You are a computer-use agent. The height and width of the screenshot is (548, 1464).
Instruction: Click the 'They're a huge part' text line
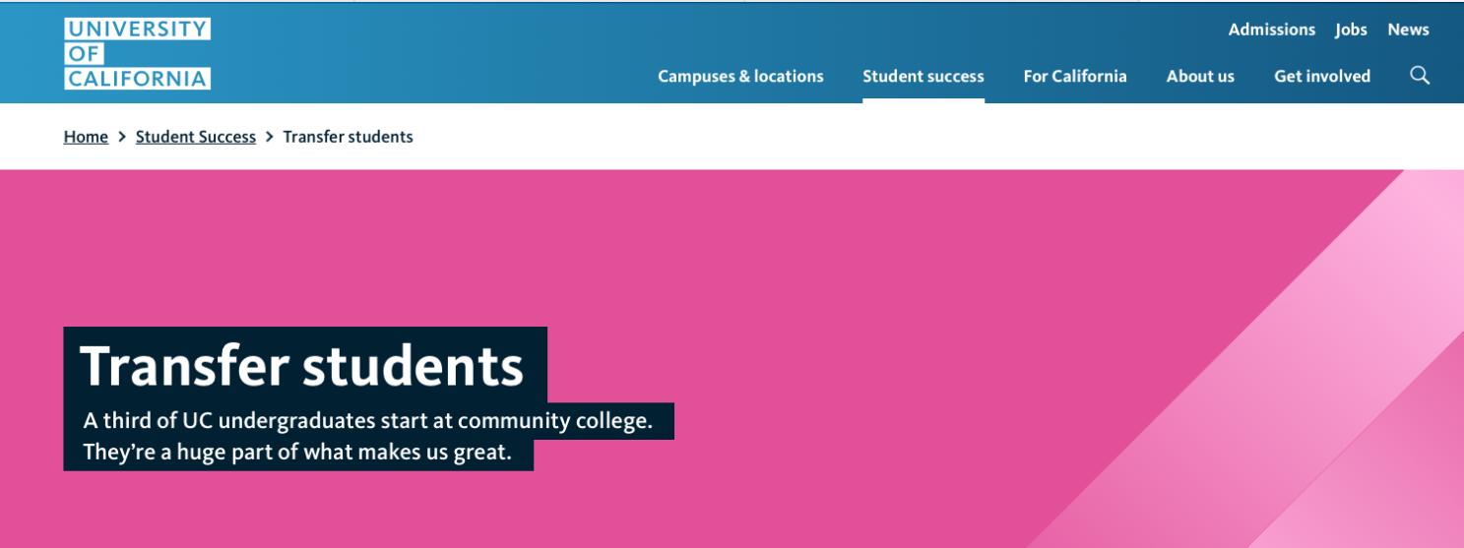297,453
